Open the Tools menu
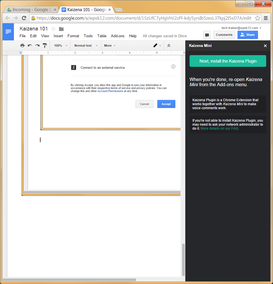273x284 pixels. pos(88,36)
